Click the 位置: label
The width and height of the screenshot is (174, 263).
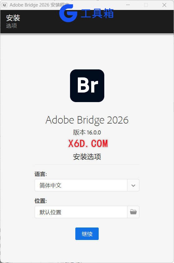coord(40,201)
